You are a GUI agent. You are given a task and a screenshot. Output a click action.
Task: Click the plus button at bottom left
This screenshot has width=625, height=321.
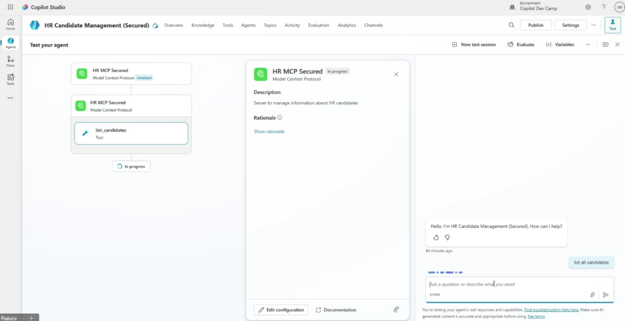pos(32,318)
